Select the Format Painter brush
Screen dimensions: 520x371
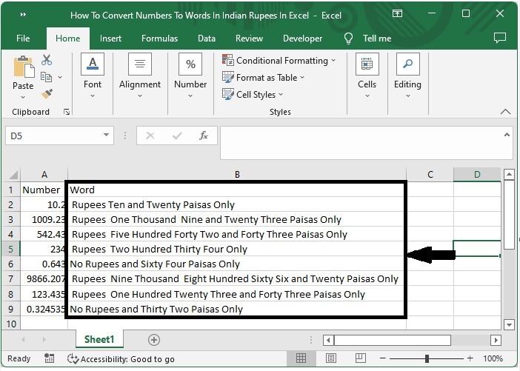(47, 93)
